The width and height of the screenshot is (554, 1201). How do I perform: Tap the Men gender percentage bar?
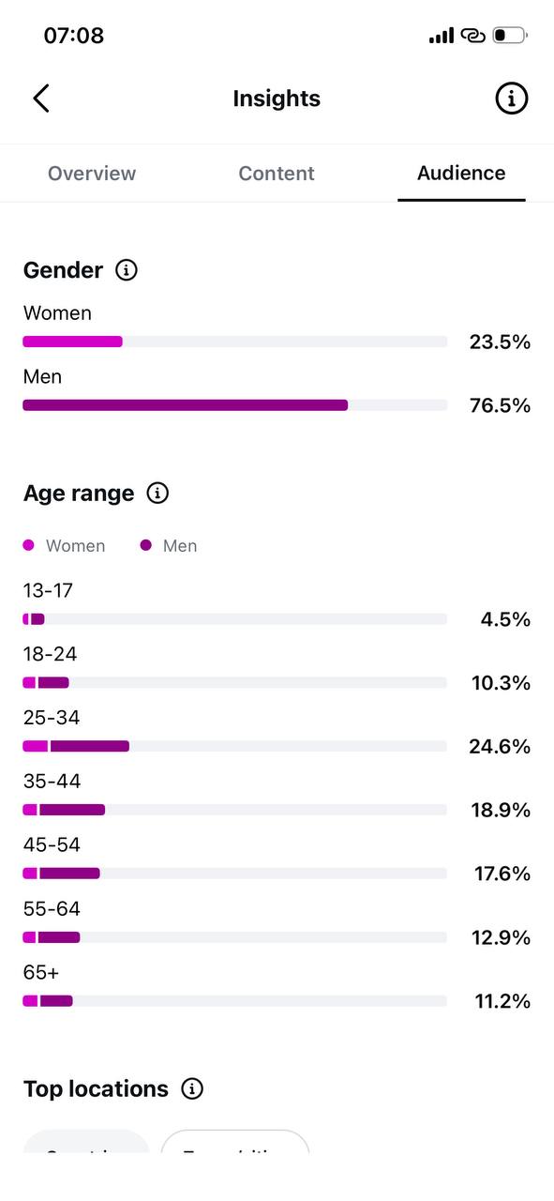(x=234, y=405)
